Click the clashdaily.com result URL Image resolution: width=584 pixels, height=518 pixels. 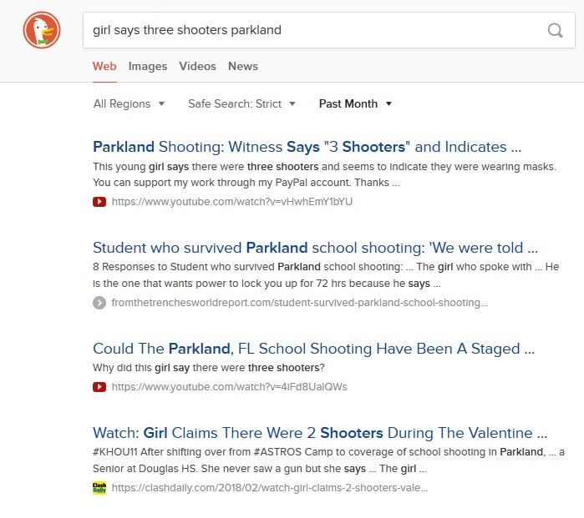pyautogui.click(x=270, y=488)
